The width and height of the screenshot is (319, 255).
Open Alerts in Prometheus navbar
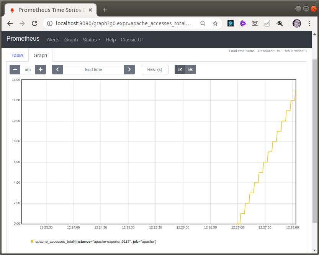pyautogui.click(x=53, y=40)
